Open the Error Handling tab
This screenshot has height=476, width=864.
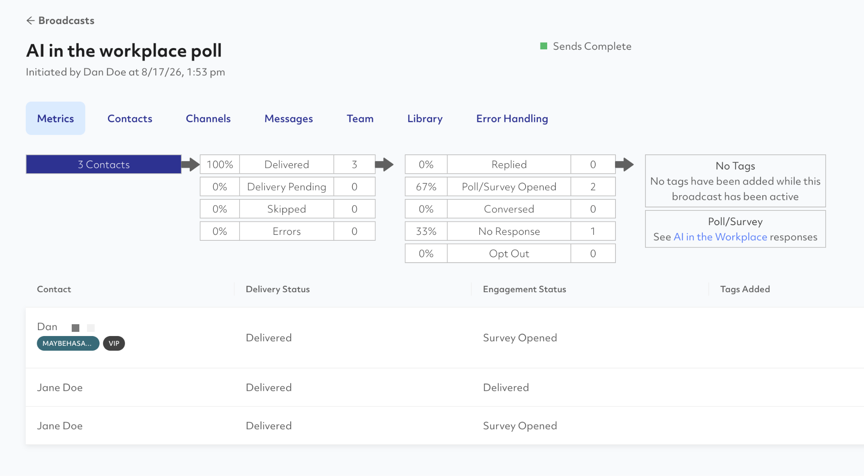(x=512, y=118)
